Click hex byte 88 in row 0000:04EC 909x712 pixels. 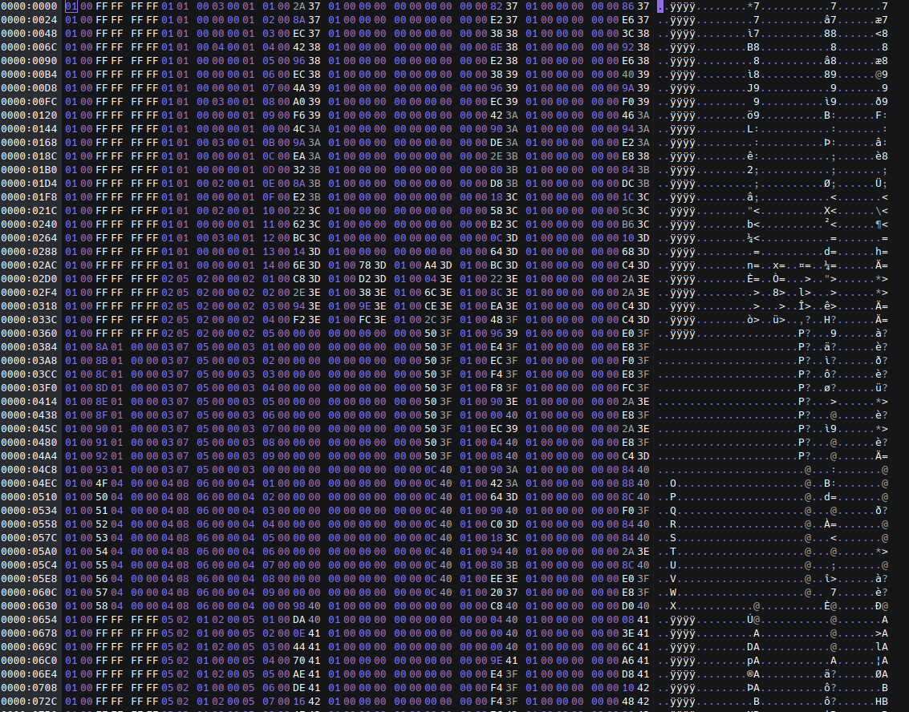[x=628, y=483]
